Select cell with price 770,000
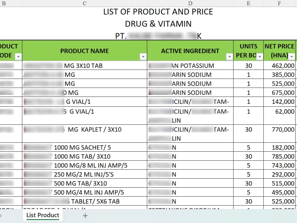The width and height of the screenshot is (297, 223). click(279, 134)
